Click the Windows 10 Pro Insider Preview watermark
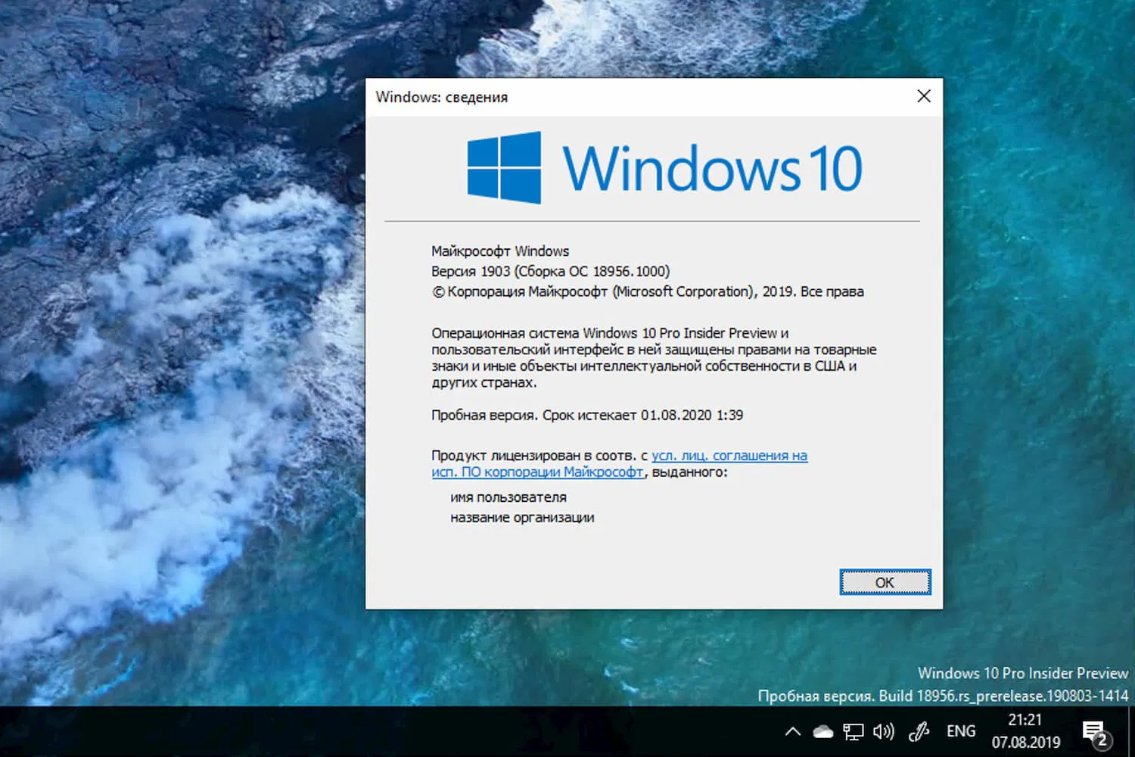The image size is (1135, 757). 1022,673
